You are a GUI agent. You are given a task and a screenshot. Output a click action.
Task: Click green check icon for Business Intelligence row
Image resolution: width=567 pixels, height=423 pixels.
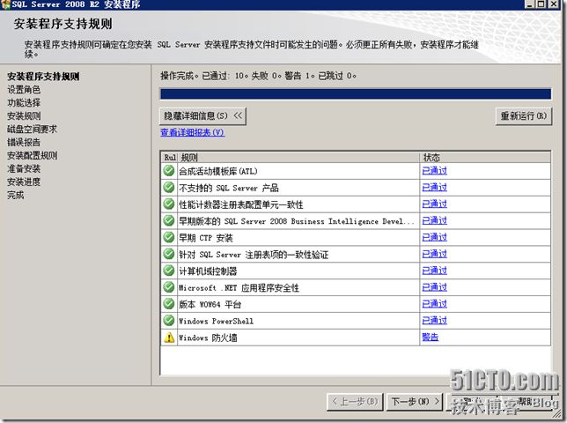coord(168,220)
